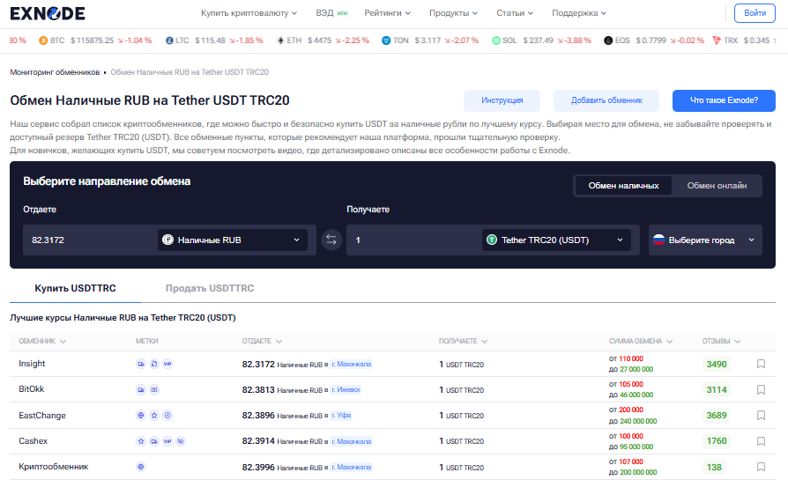The height and width of the screenshot is (480, 788).
Task: Bookmark the EastChange exchanger
Action: (761, 415)
